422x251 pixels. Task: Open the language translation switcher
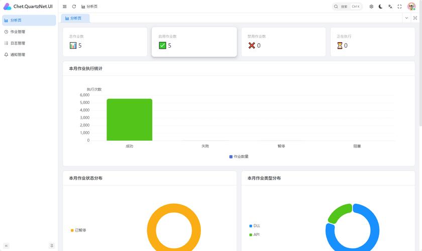pyautogui.click(x=390, y=7)
